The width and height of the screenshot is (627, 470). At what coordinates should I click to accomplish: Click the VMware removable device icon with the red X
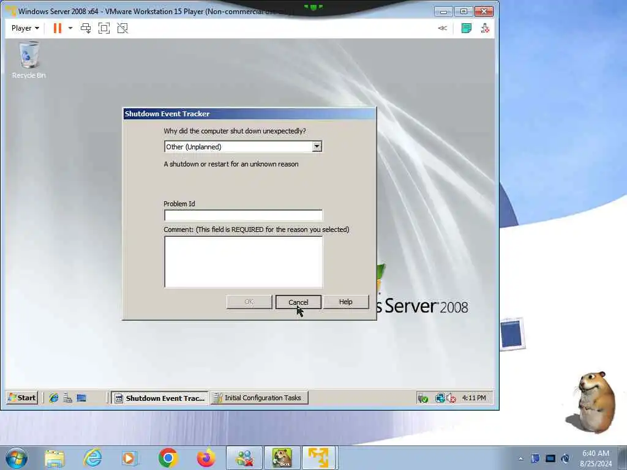[485, 28]
